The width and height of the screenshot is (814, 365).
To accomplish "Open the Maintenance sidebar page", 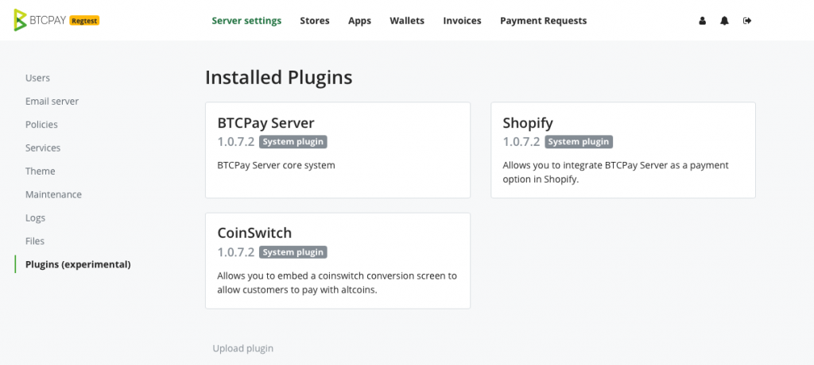I will [53, 194].
